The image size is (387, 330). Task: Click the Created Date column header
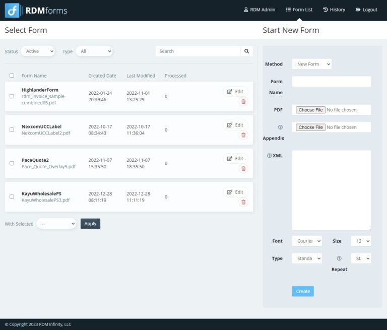[102, 76]
